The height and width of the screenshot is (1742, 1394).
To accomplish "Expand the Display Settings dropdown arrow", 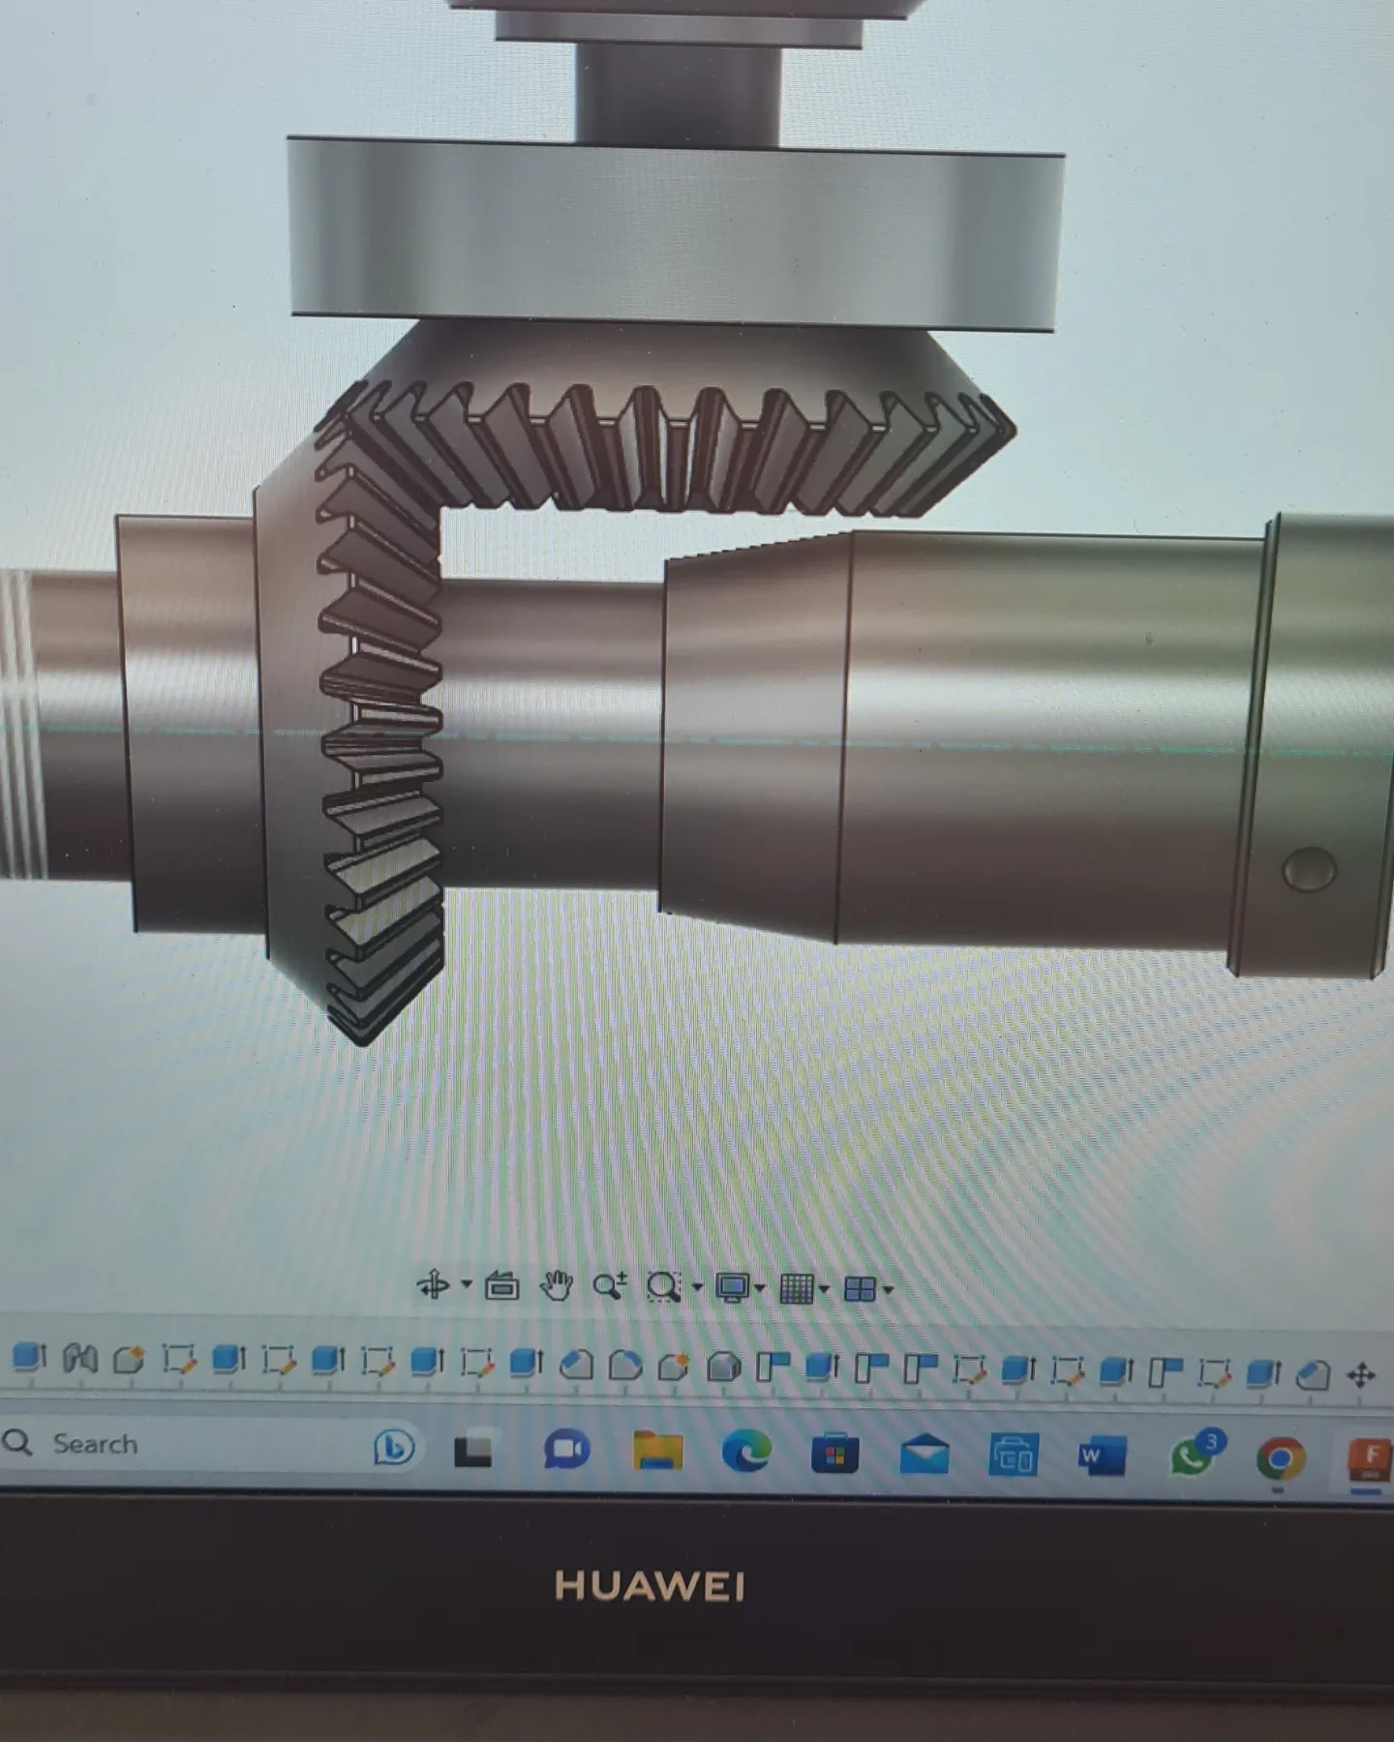I will [760, 1288].
